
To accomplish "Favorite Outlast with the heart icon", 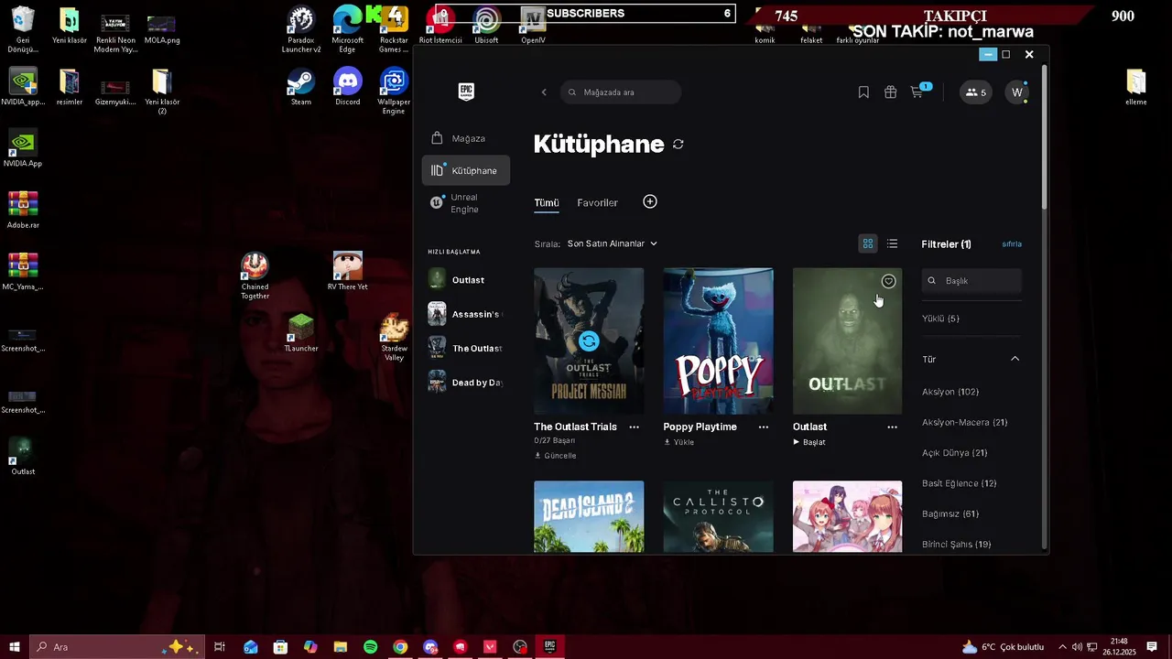I will (888, 281).
